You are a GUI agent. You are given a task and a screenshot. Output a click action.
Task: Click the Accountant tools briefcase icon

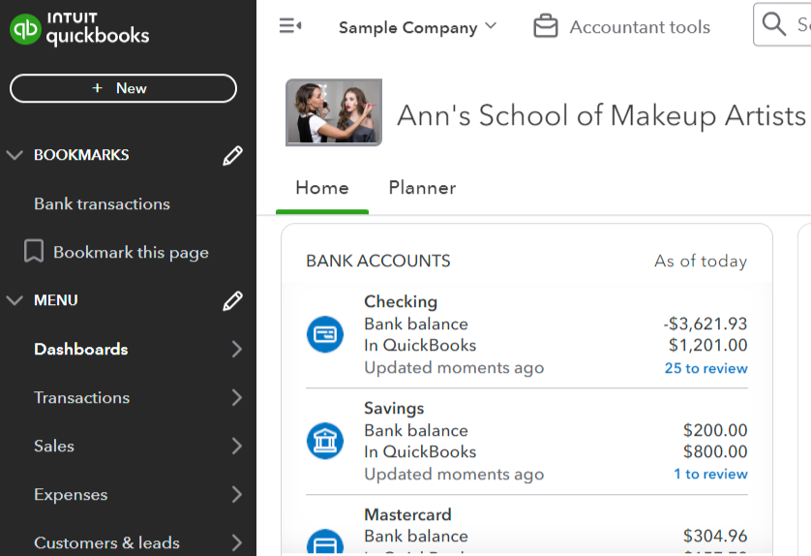(x=546, y=26)
